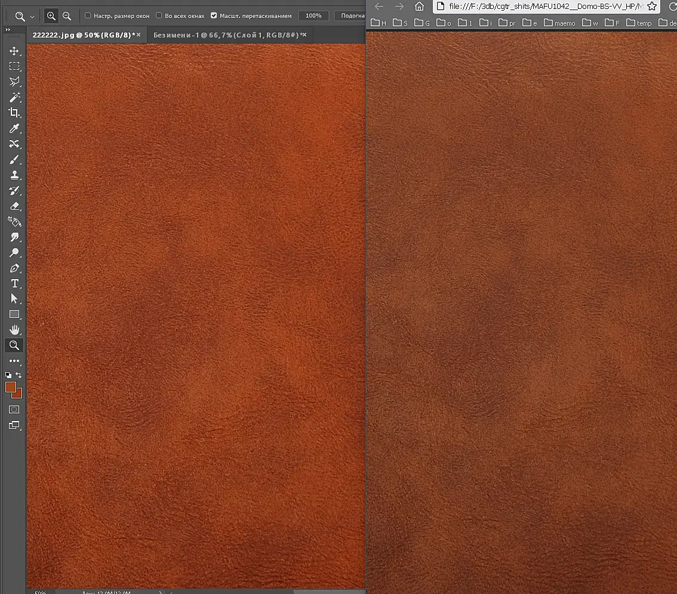Screen dimensions: 677x594
Task: Click the 100% zoom button
Action: tap(313, 16)
